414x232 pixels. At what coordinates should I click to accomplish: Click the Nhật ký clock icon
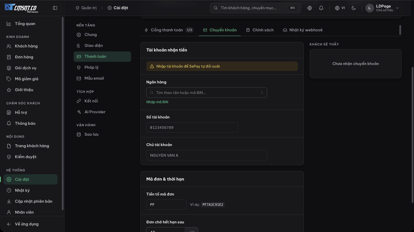[9, 190]
